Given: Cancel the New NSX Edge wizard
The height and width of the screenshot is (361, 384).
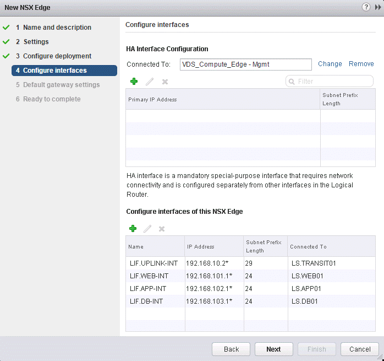Looking at the screenshot, I should click(360, 349).
